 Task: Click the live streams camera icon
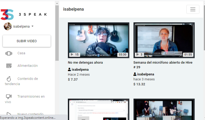9,97
